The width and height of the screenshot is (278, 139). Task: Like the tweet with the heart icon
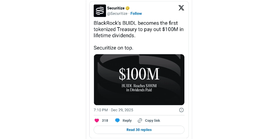[x=97, y=120]
